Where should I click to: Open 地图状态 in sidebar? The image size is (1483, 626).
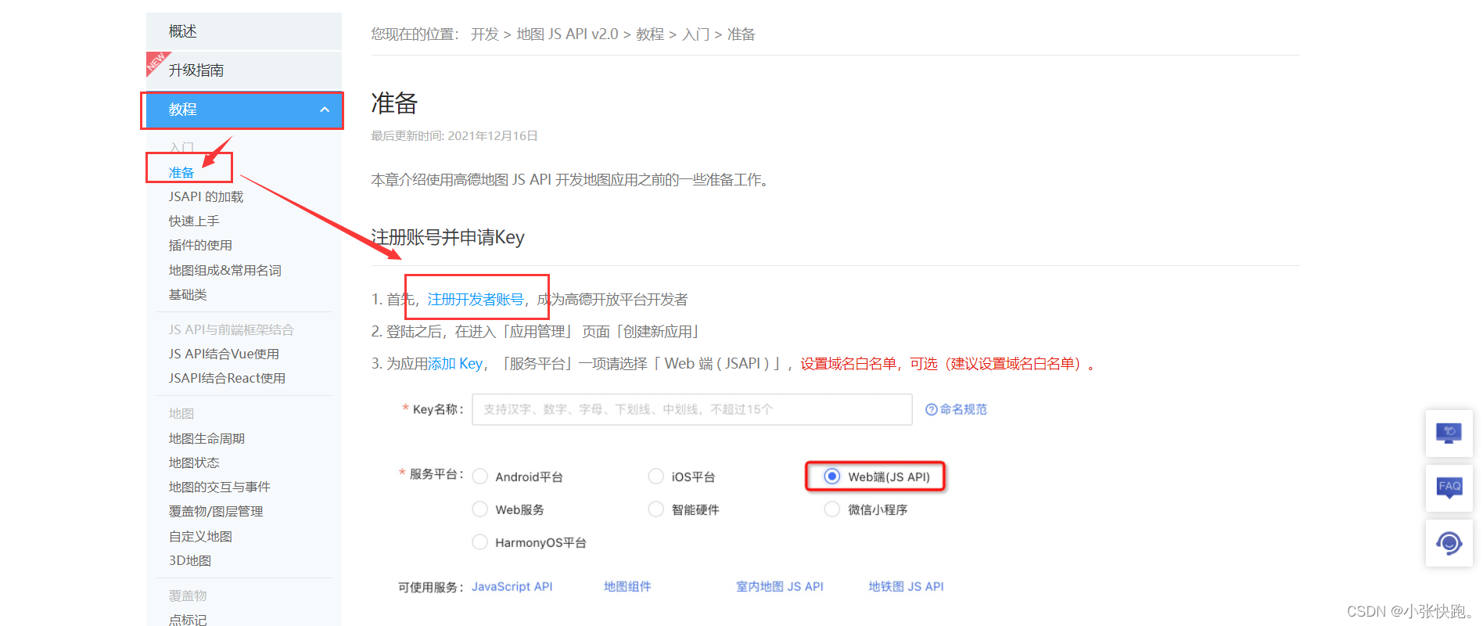click(194, 463)
